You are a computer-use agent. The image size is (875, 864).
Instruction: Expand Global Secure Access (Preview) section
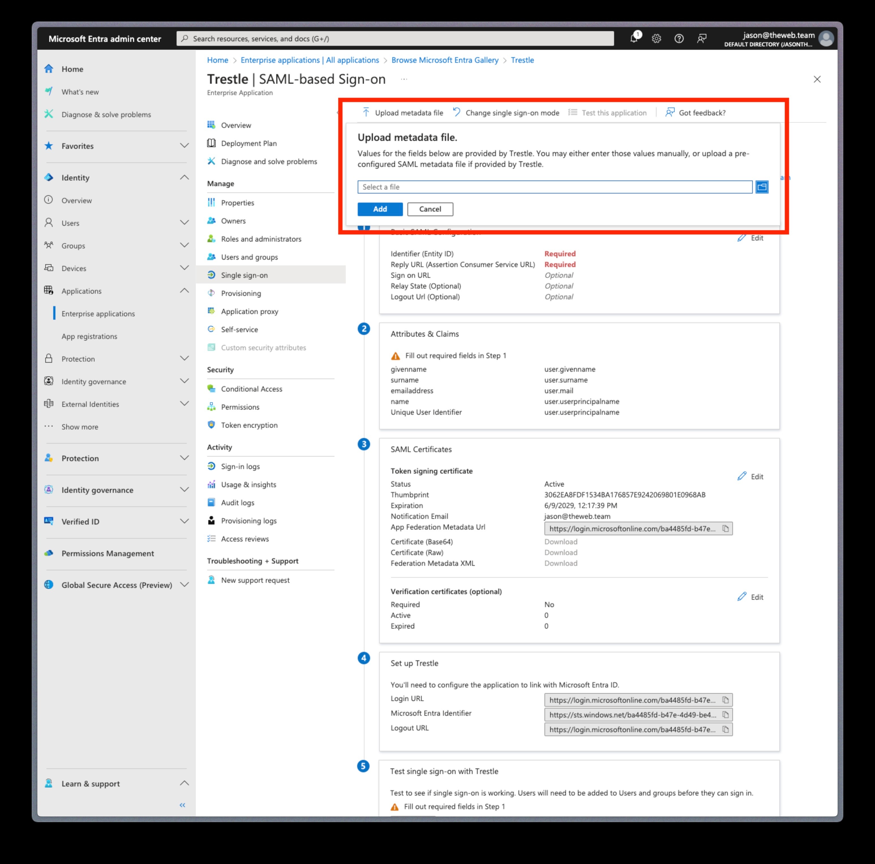point(184,585)
